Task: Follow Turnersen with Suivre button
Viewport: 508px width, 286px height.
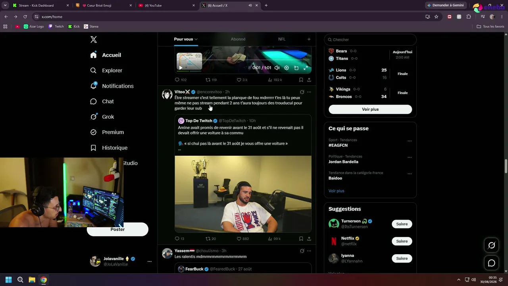Action: pos(402,224)
